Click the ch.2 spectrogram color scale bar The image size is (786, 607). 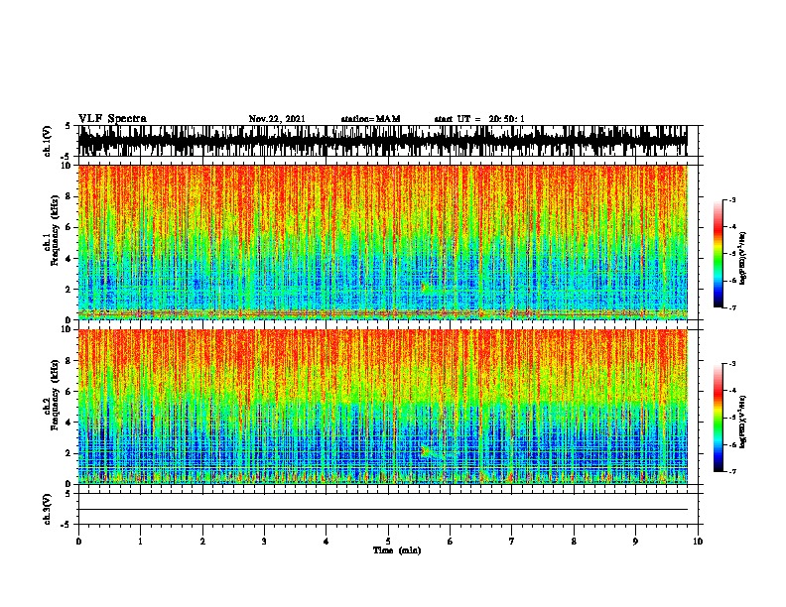click(719, 418)
